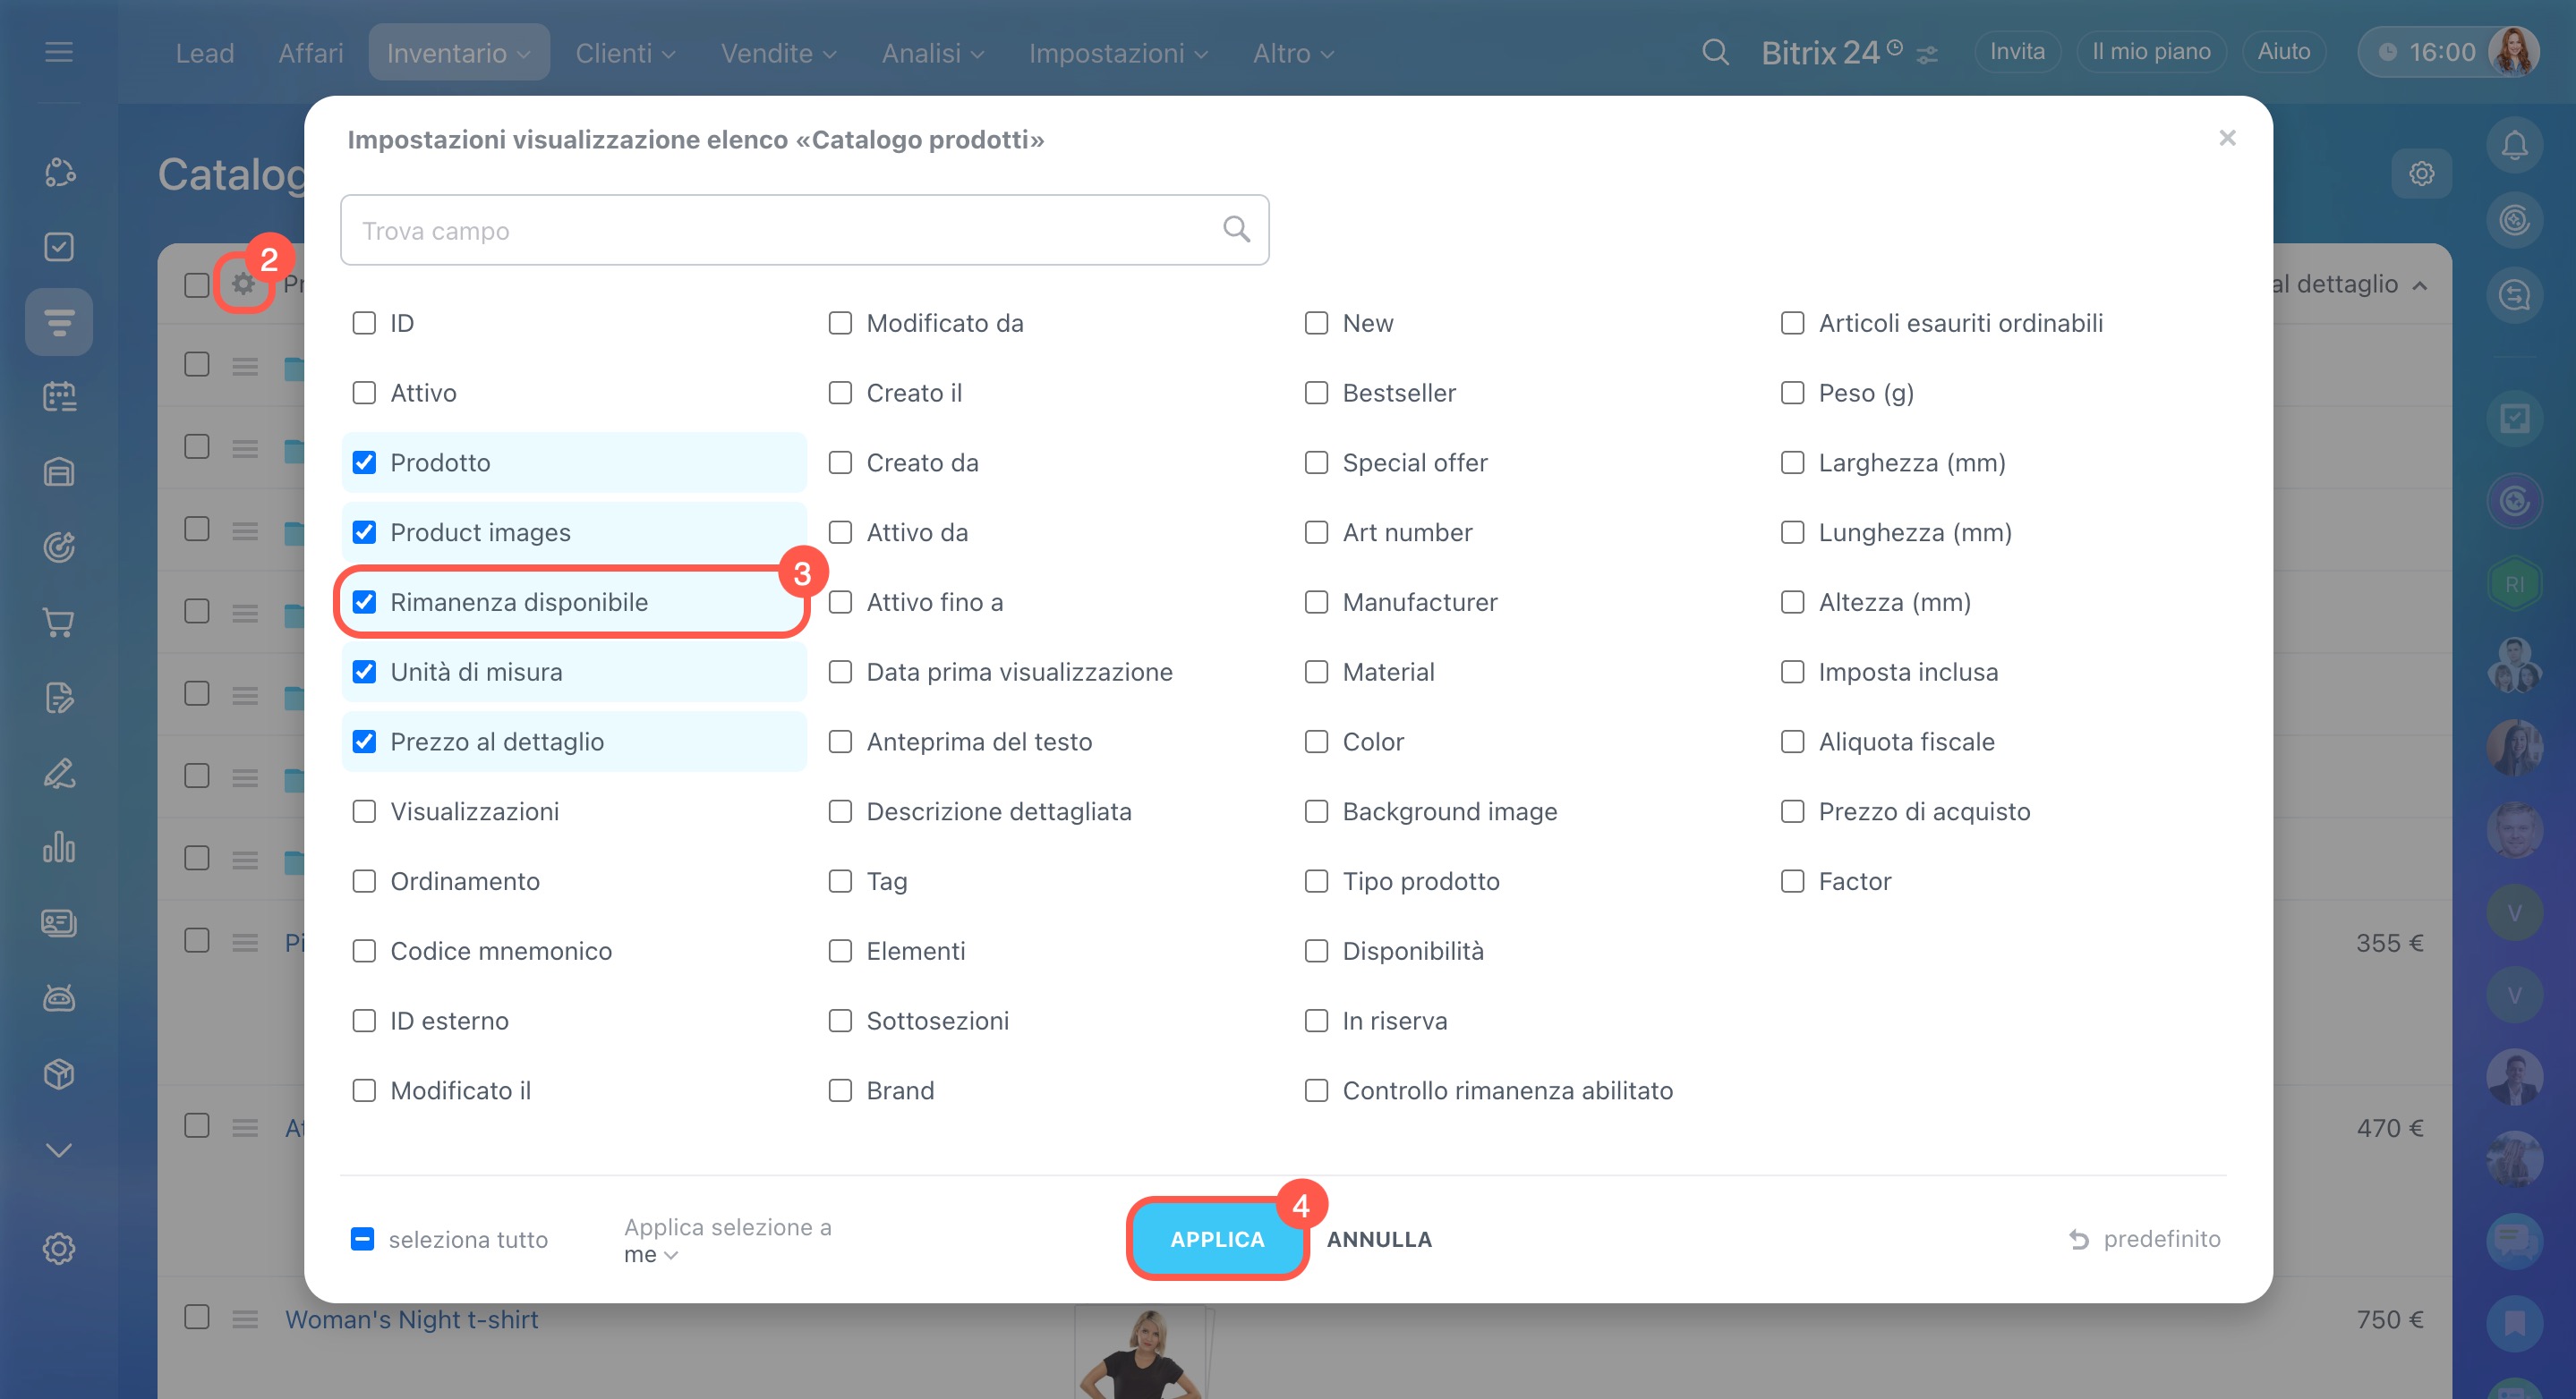Open the calendar icon in the left sidebar
Viewport: 2576px width, 1399px height.
click(x=59, y=397)
